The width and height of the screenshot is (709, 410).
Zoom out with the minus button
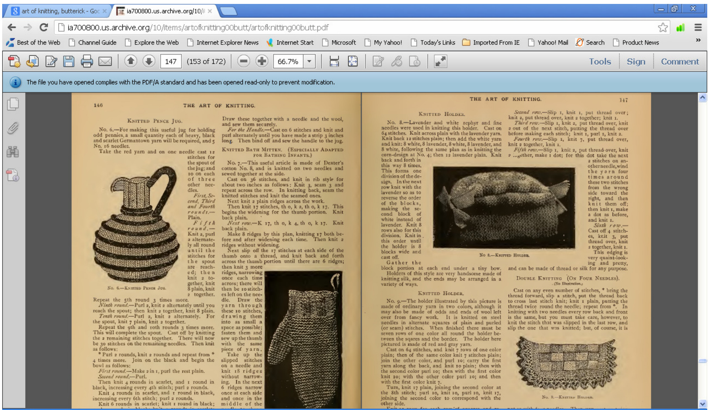click(x=244, y=61)
